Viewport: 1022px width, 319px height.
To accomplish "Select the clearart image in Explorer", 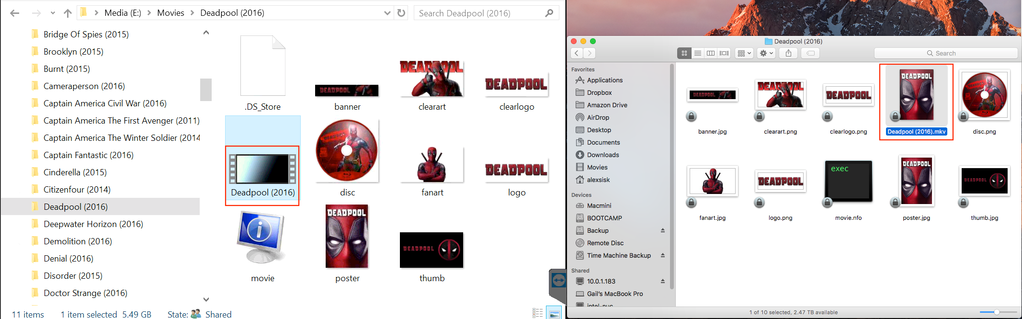I will [x=432, y=86].
